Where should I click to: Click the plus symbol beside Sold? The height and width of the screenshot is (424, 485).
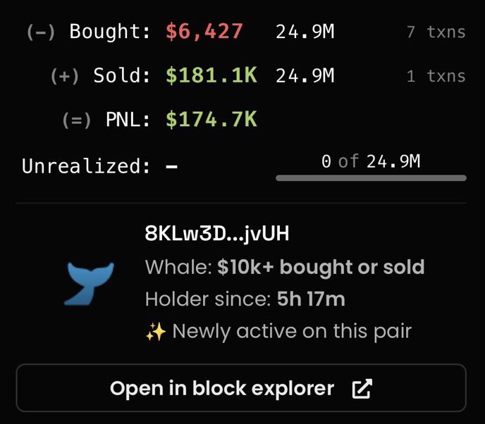pos(65,76)
